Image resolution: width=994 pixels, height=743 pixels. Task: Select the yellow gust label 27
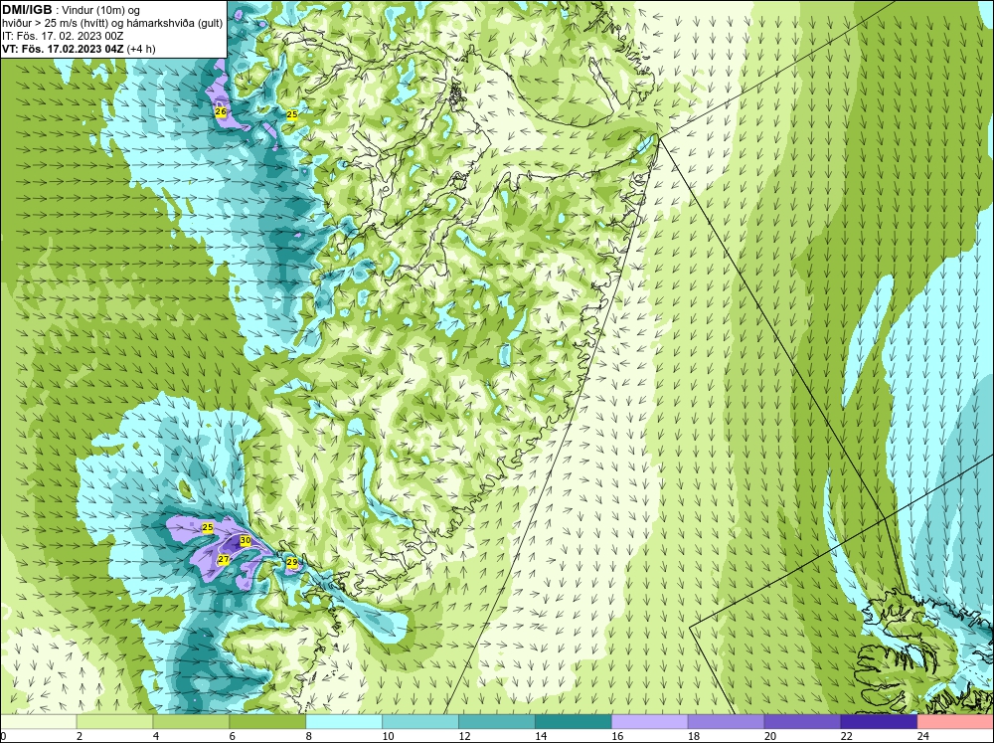point(223,560)
